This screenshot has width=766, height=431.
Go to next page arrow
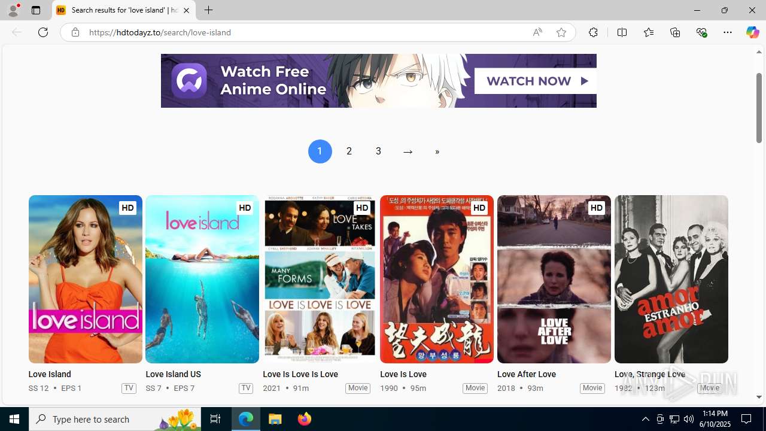coord(408,151)
